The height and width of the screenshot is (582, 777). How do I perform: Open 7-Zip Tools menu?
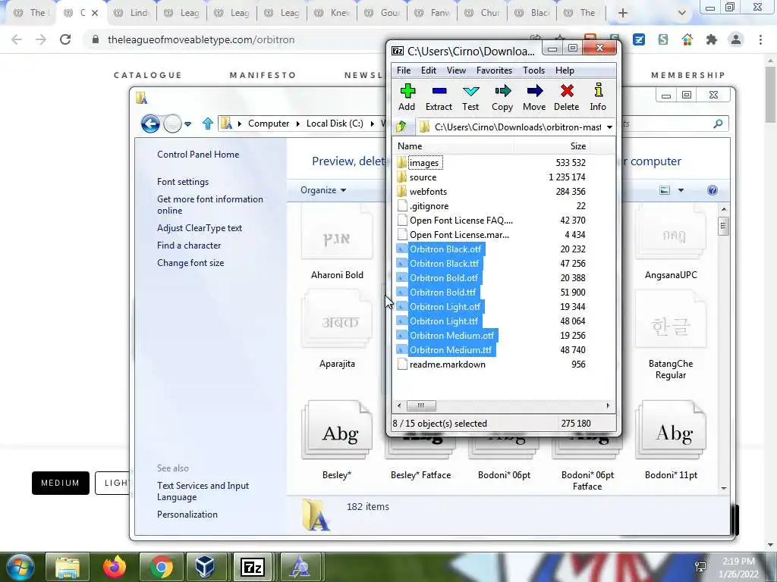(x=533, y=70)
